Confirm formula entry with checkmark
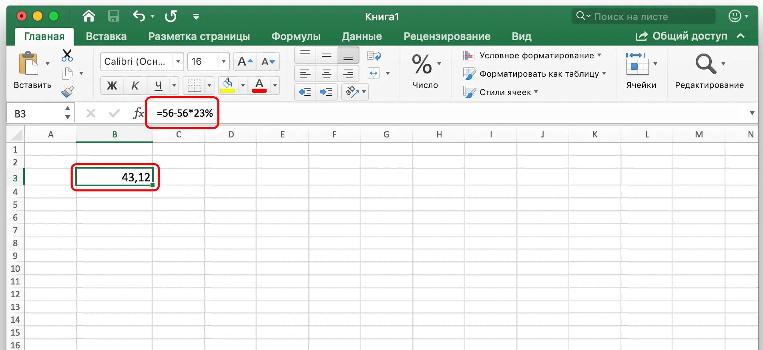Image resolution: width=763 pixels, height=350 pixels. click(114, 113)
